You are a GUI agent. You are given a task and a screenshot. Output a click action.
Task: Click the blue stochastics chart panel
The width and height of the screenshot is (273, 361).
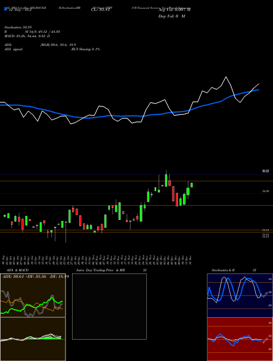240,295
